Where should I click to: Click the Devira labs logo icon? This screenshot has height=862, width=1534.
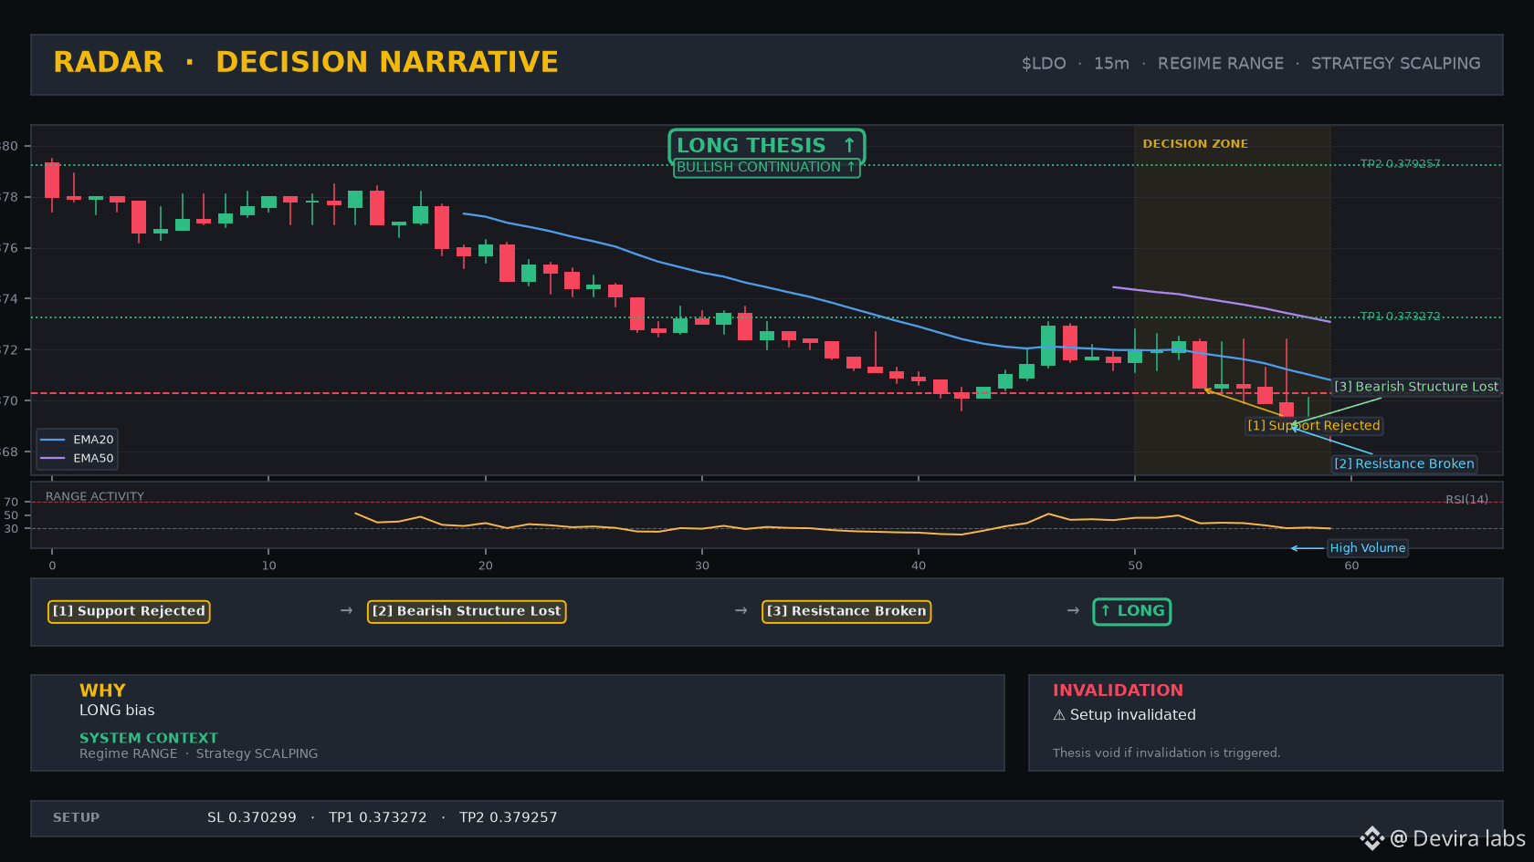coord(1371,838)
